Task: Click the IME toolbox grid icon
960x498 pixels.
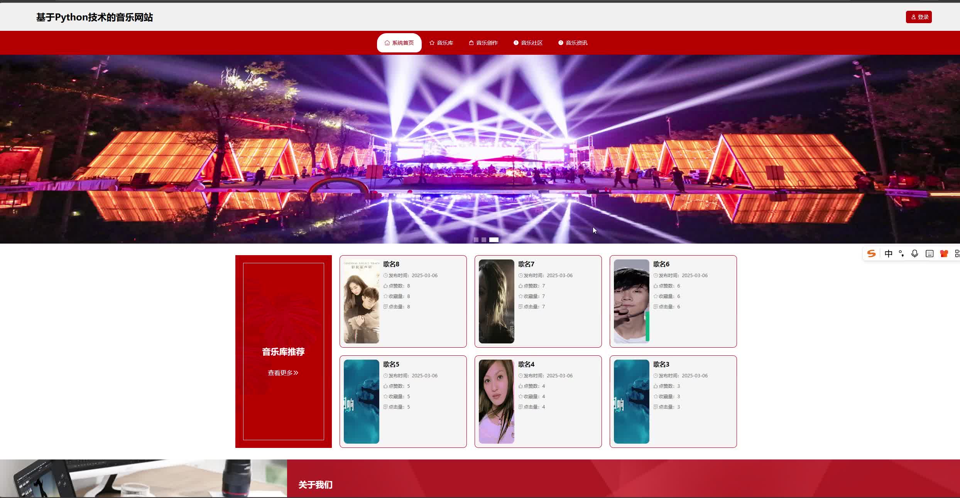Action: [x=957, y=254]
